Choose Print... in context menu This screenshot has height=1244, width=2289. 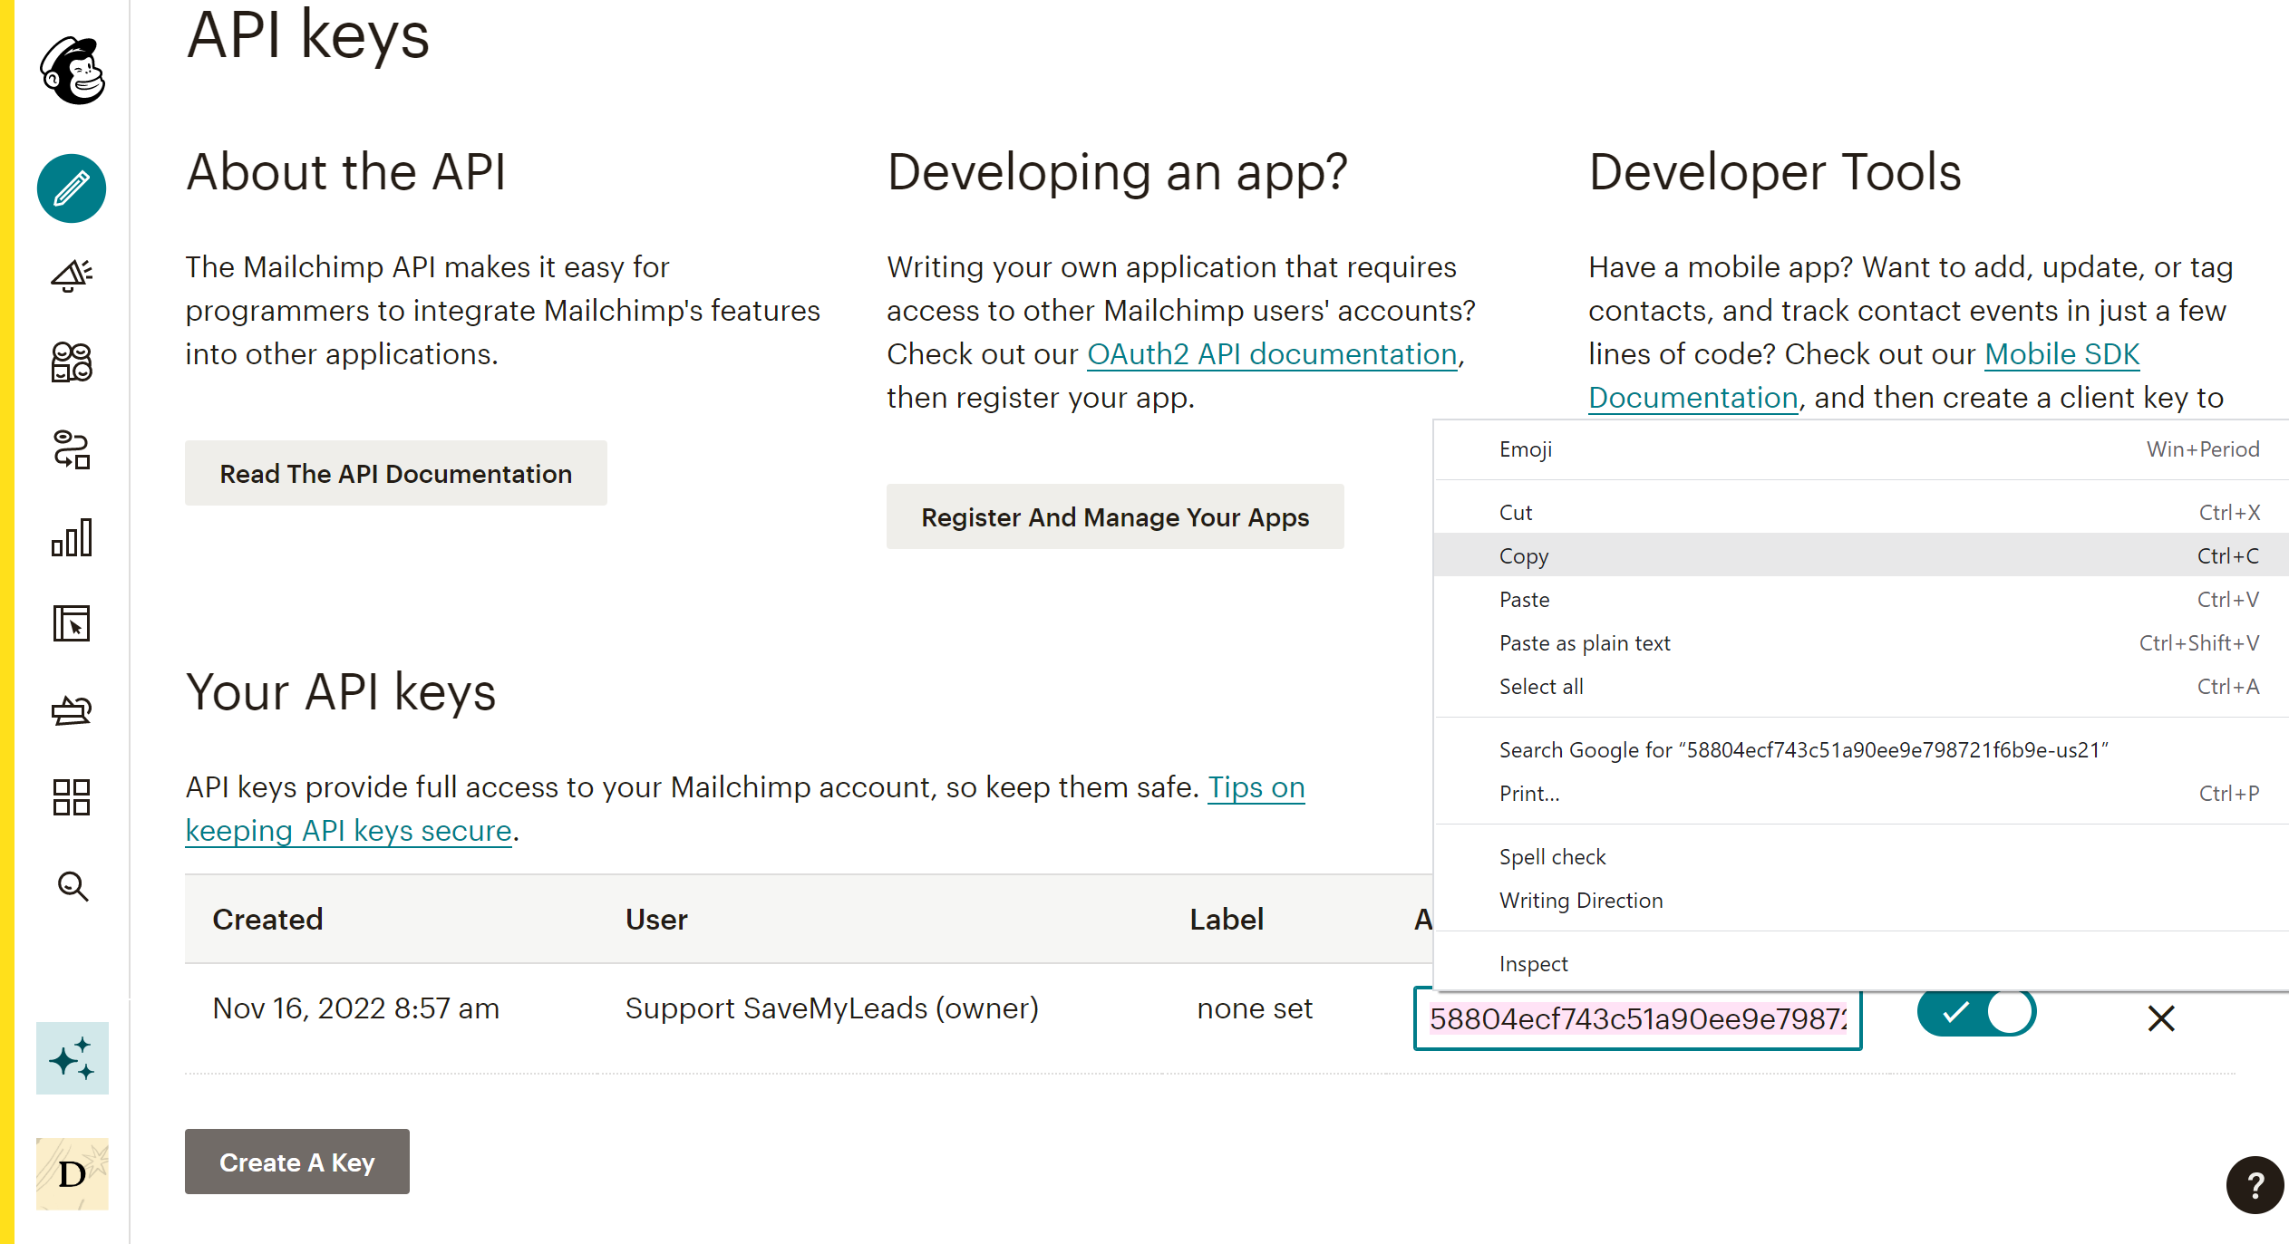(x=1861, y=794)
